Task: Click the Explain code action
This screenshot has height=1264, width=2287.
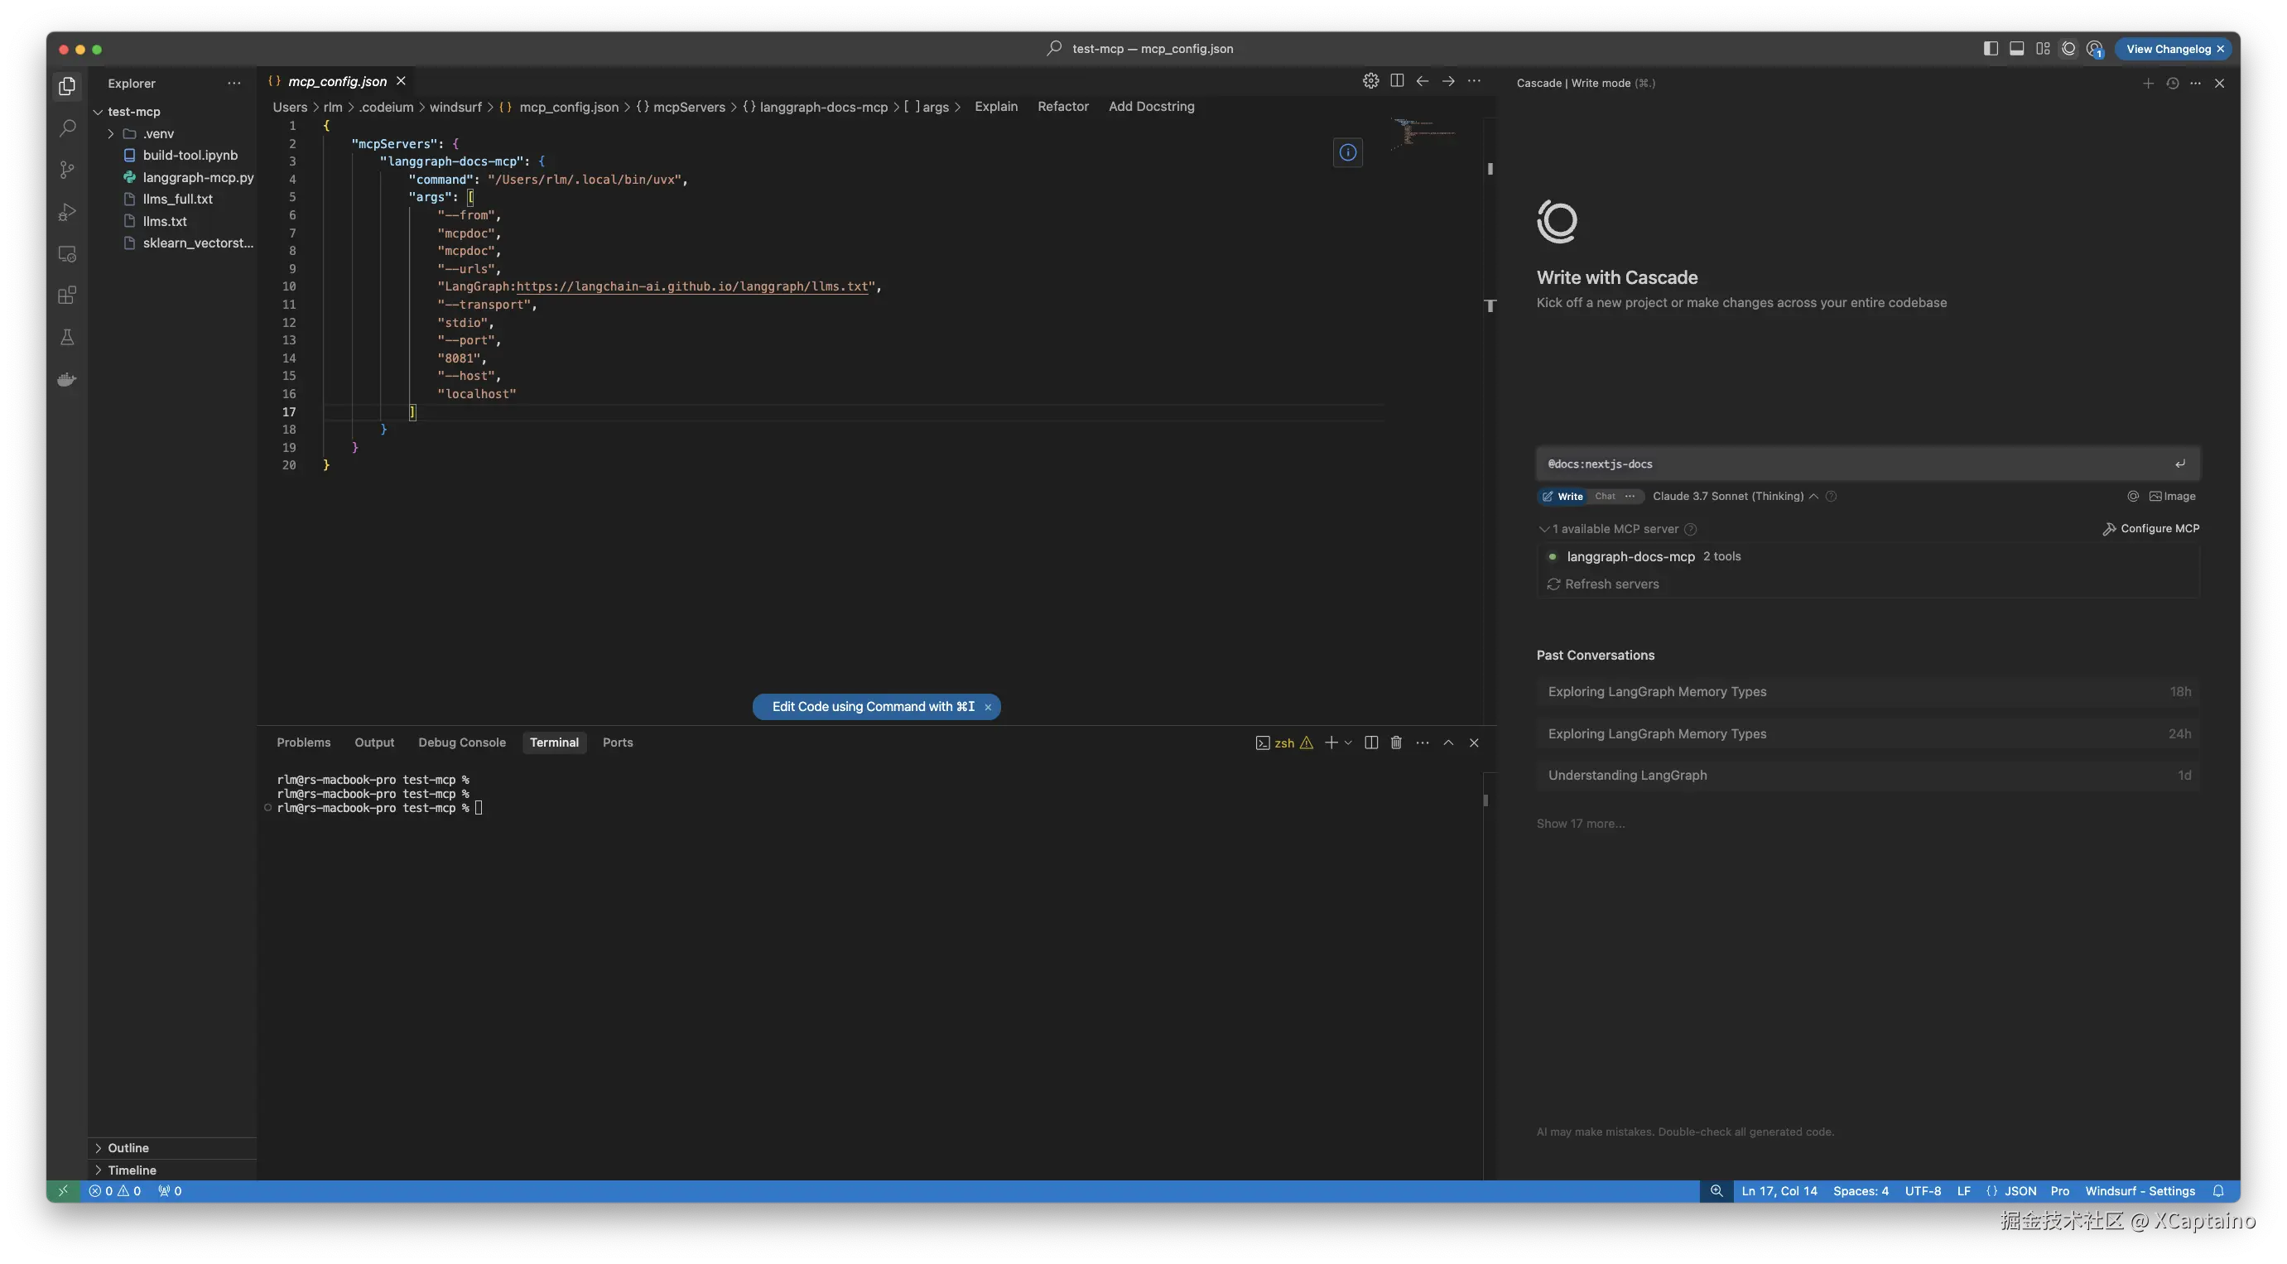Action: pyautogui.click(x=995, y=107)
